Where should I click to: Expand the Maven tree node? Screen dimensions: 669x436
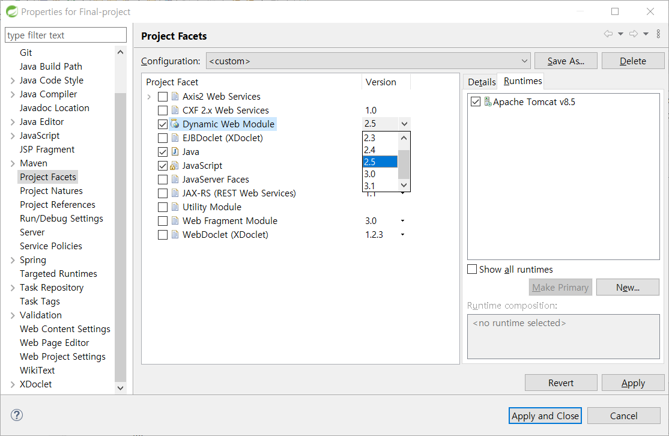coord(13,163)
